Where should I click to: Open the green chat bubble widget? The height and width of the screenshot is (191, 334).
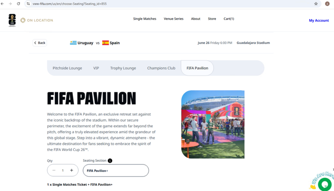coord(325,184)
